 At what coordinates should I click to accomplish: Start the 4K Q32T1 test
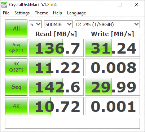click(x=16, y=67)
